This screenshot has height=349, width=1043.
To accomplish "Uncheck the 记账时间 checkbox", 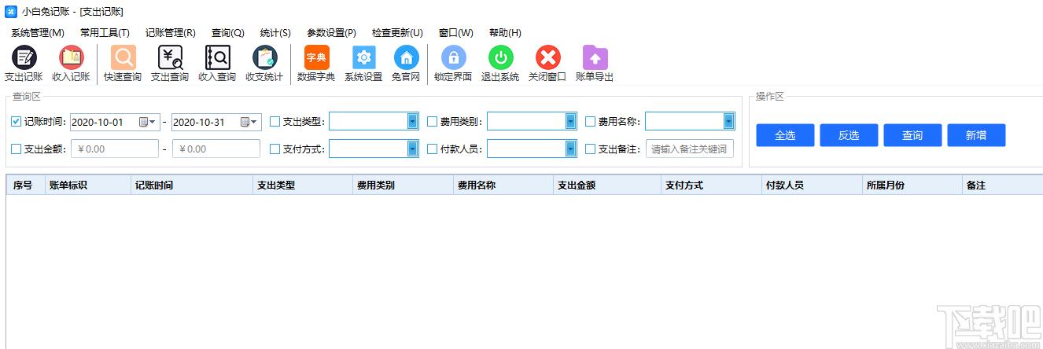I will (x=17, y=122).
